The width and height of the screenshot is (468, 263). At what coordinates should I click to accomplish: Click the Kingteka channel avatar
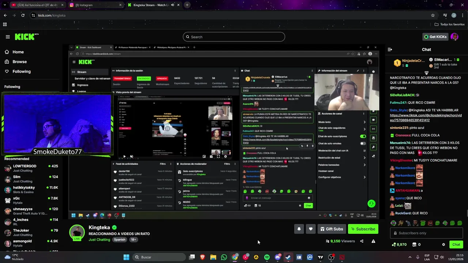point(77,232)
